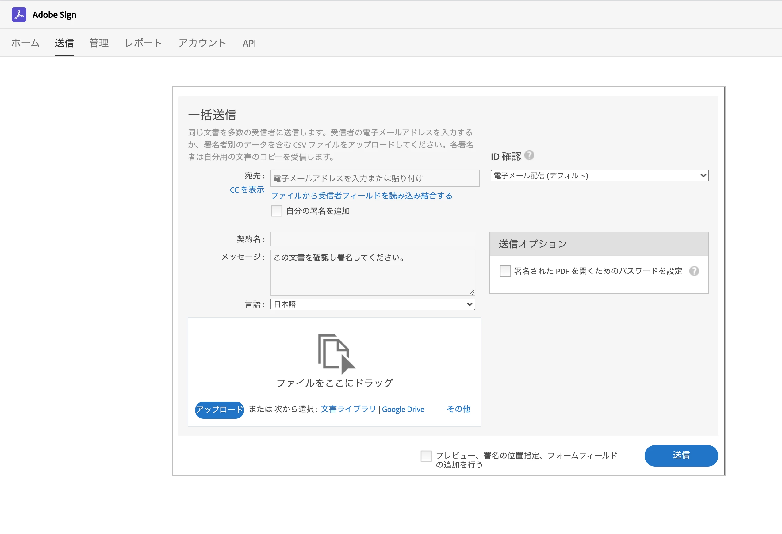Click the 宛先 email address field

click(374, 178)
